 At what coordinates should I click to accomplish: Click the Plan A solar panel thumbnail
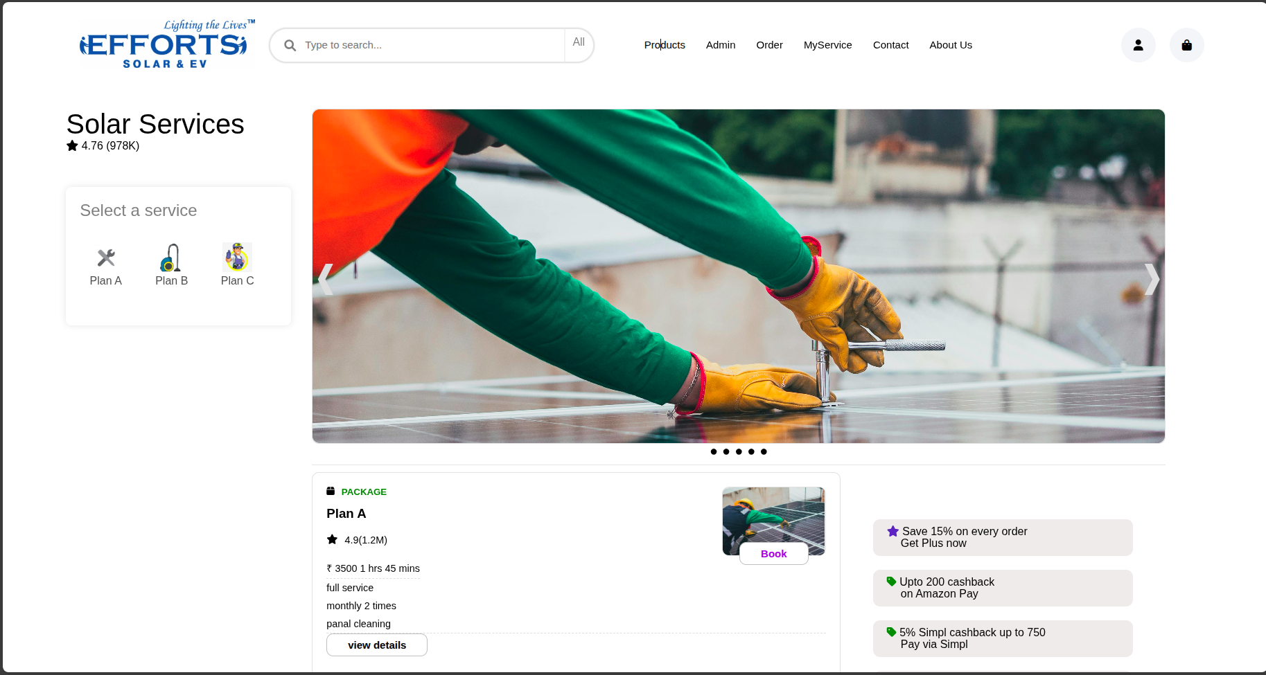click(773, 514)
